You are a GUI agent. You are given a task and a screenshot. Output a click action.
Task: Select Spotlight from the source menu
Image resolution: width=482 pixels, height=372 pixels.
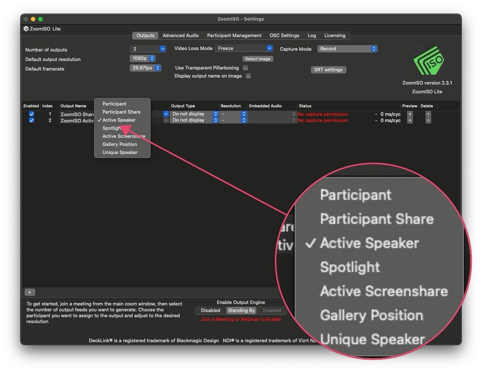coord(111,128)
